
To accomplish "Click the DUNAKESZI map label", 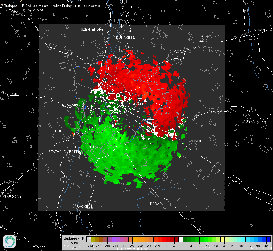I will click(x=125, y=37).
